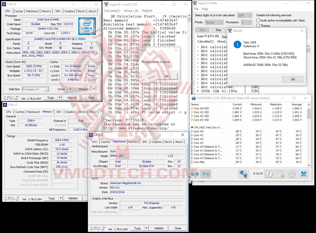
Task: Click Results dialog title icon
Action: 230,30
